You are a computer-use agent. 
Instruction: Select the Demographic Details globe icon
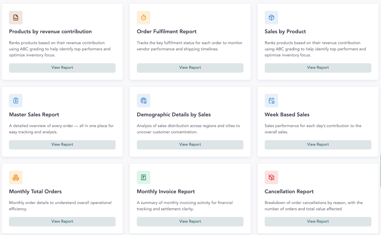144,100
